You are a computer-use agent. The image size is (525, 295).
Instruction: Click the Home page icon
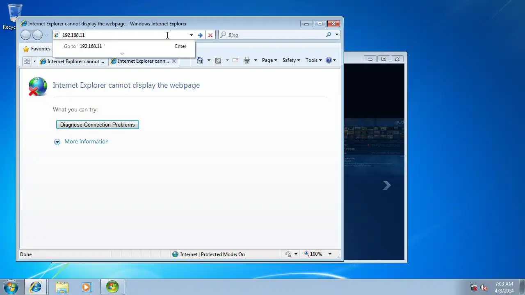[200, 60]
